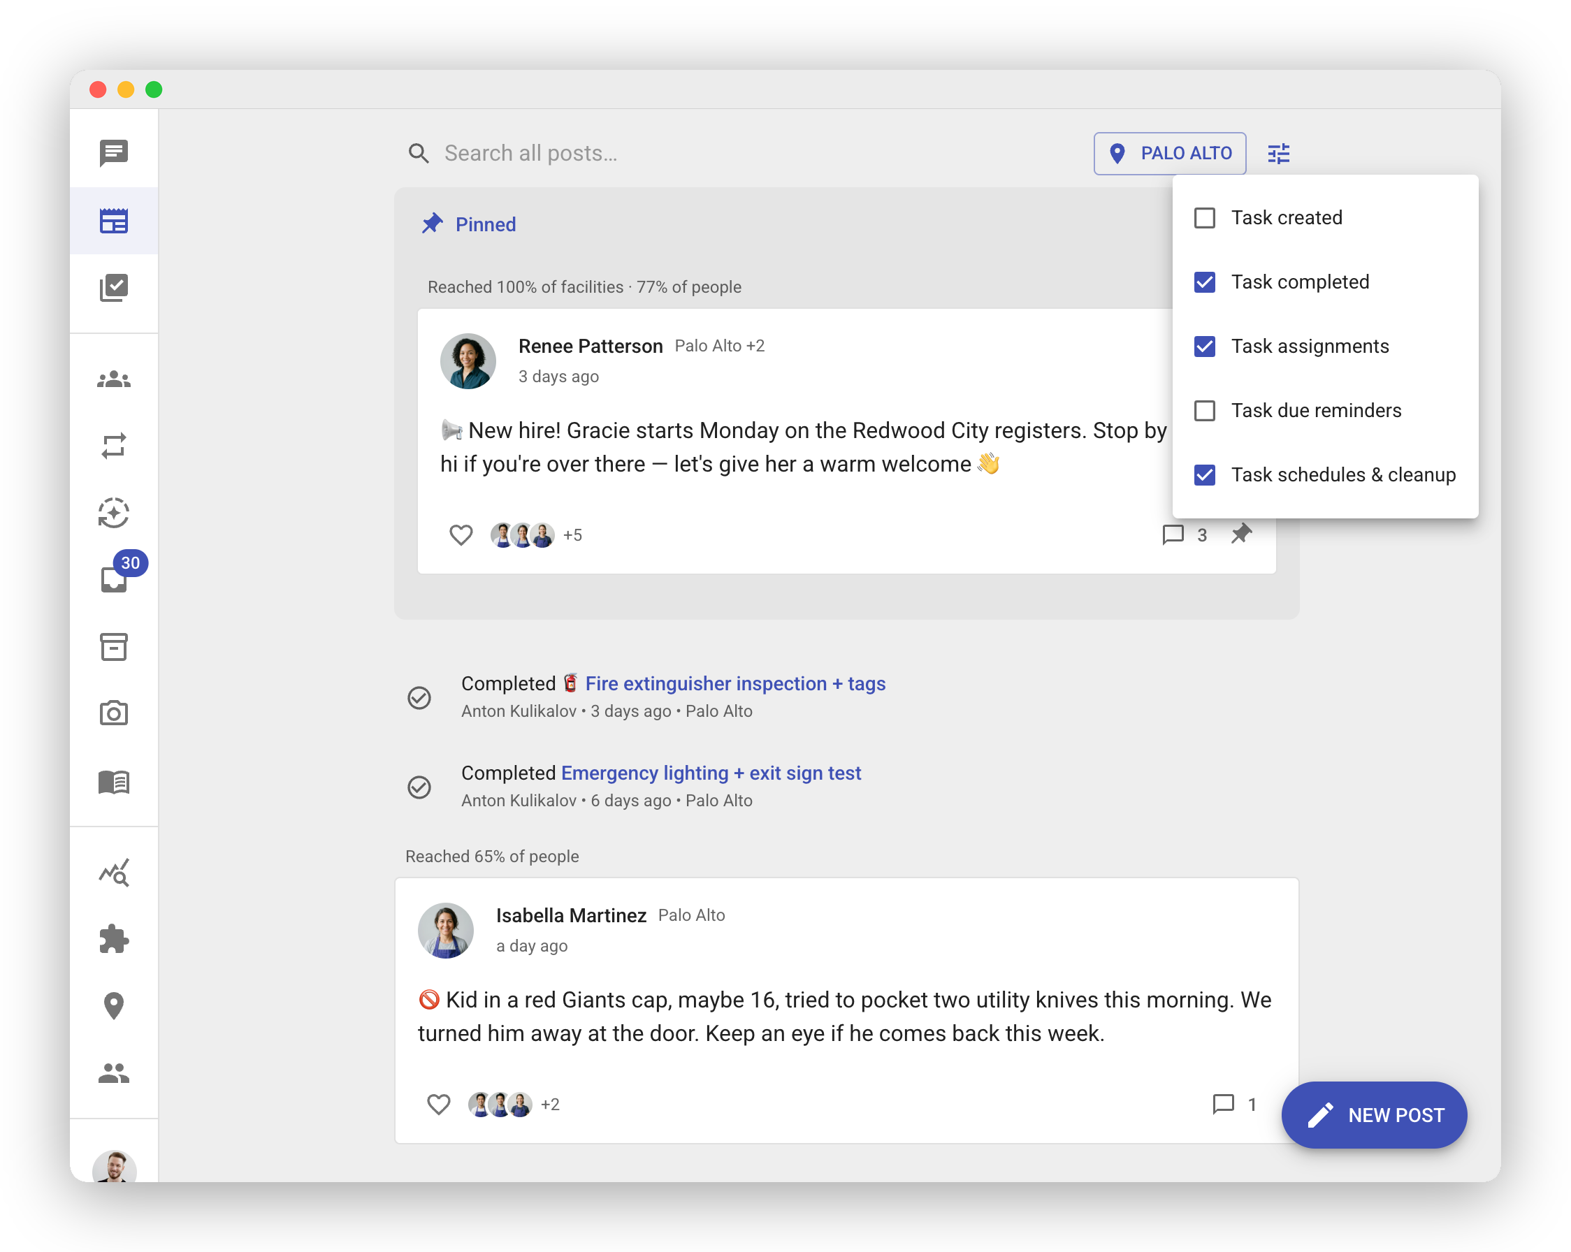The image size is (1571, 1252).
Task: Create a post with NEW POST button
Action: (x=1373, y=1114)
